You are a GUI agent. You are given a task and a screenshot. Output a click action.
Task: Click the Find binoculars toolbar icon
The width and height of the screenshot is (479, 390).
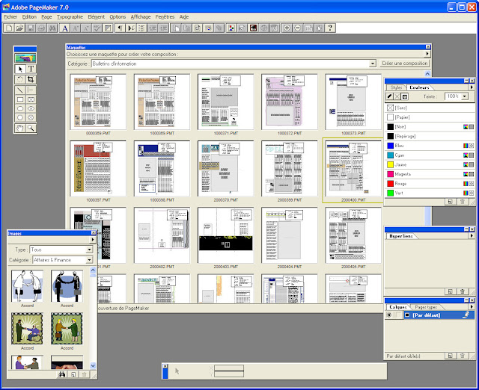click(x=52, y=28)
